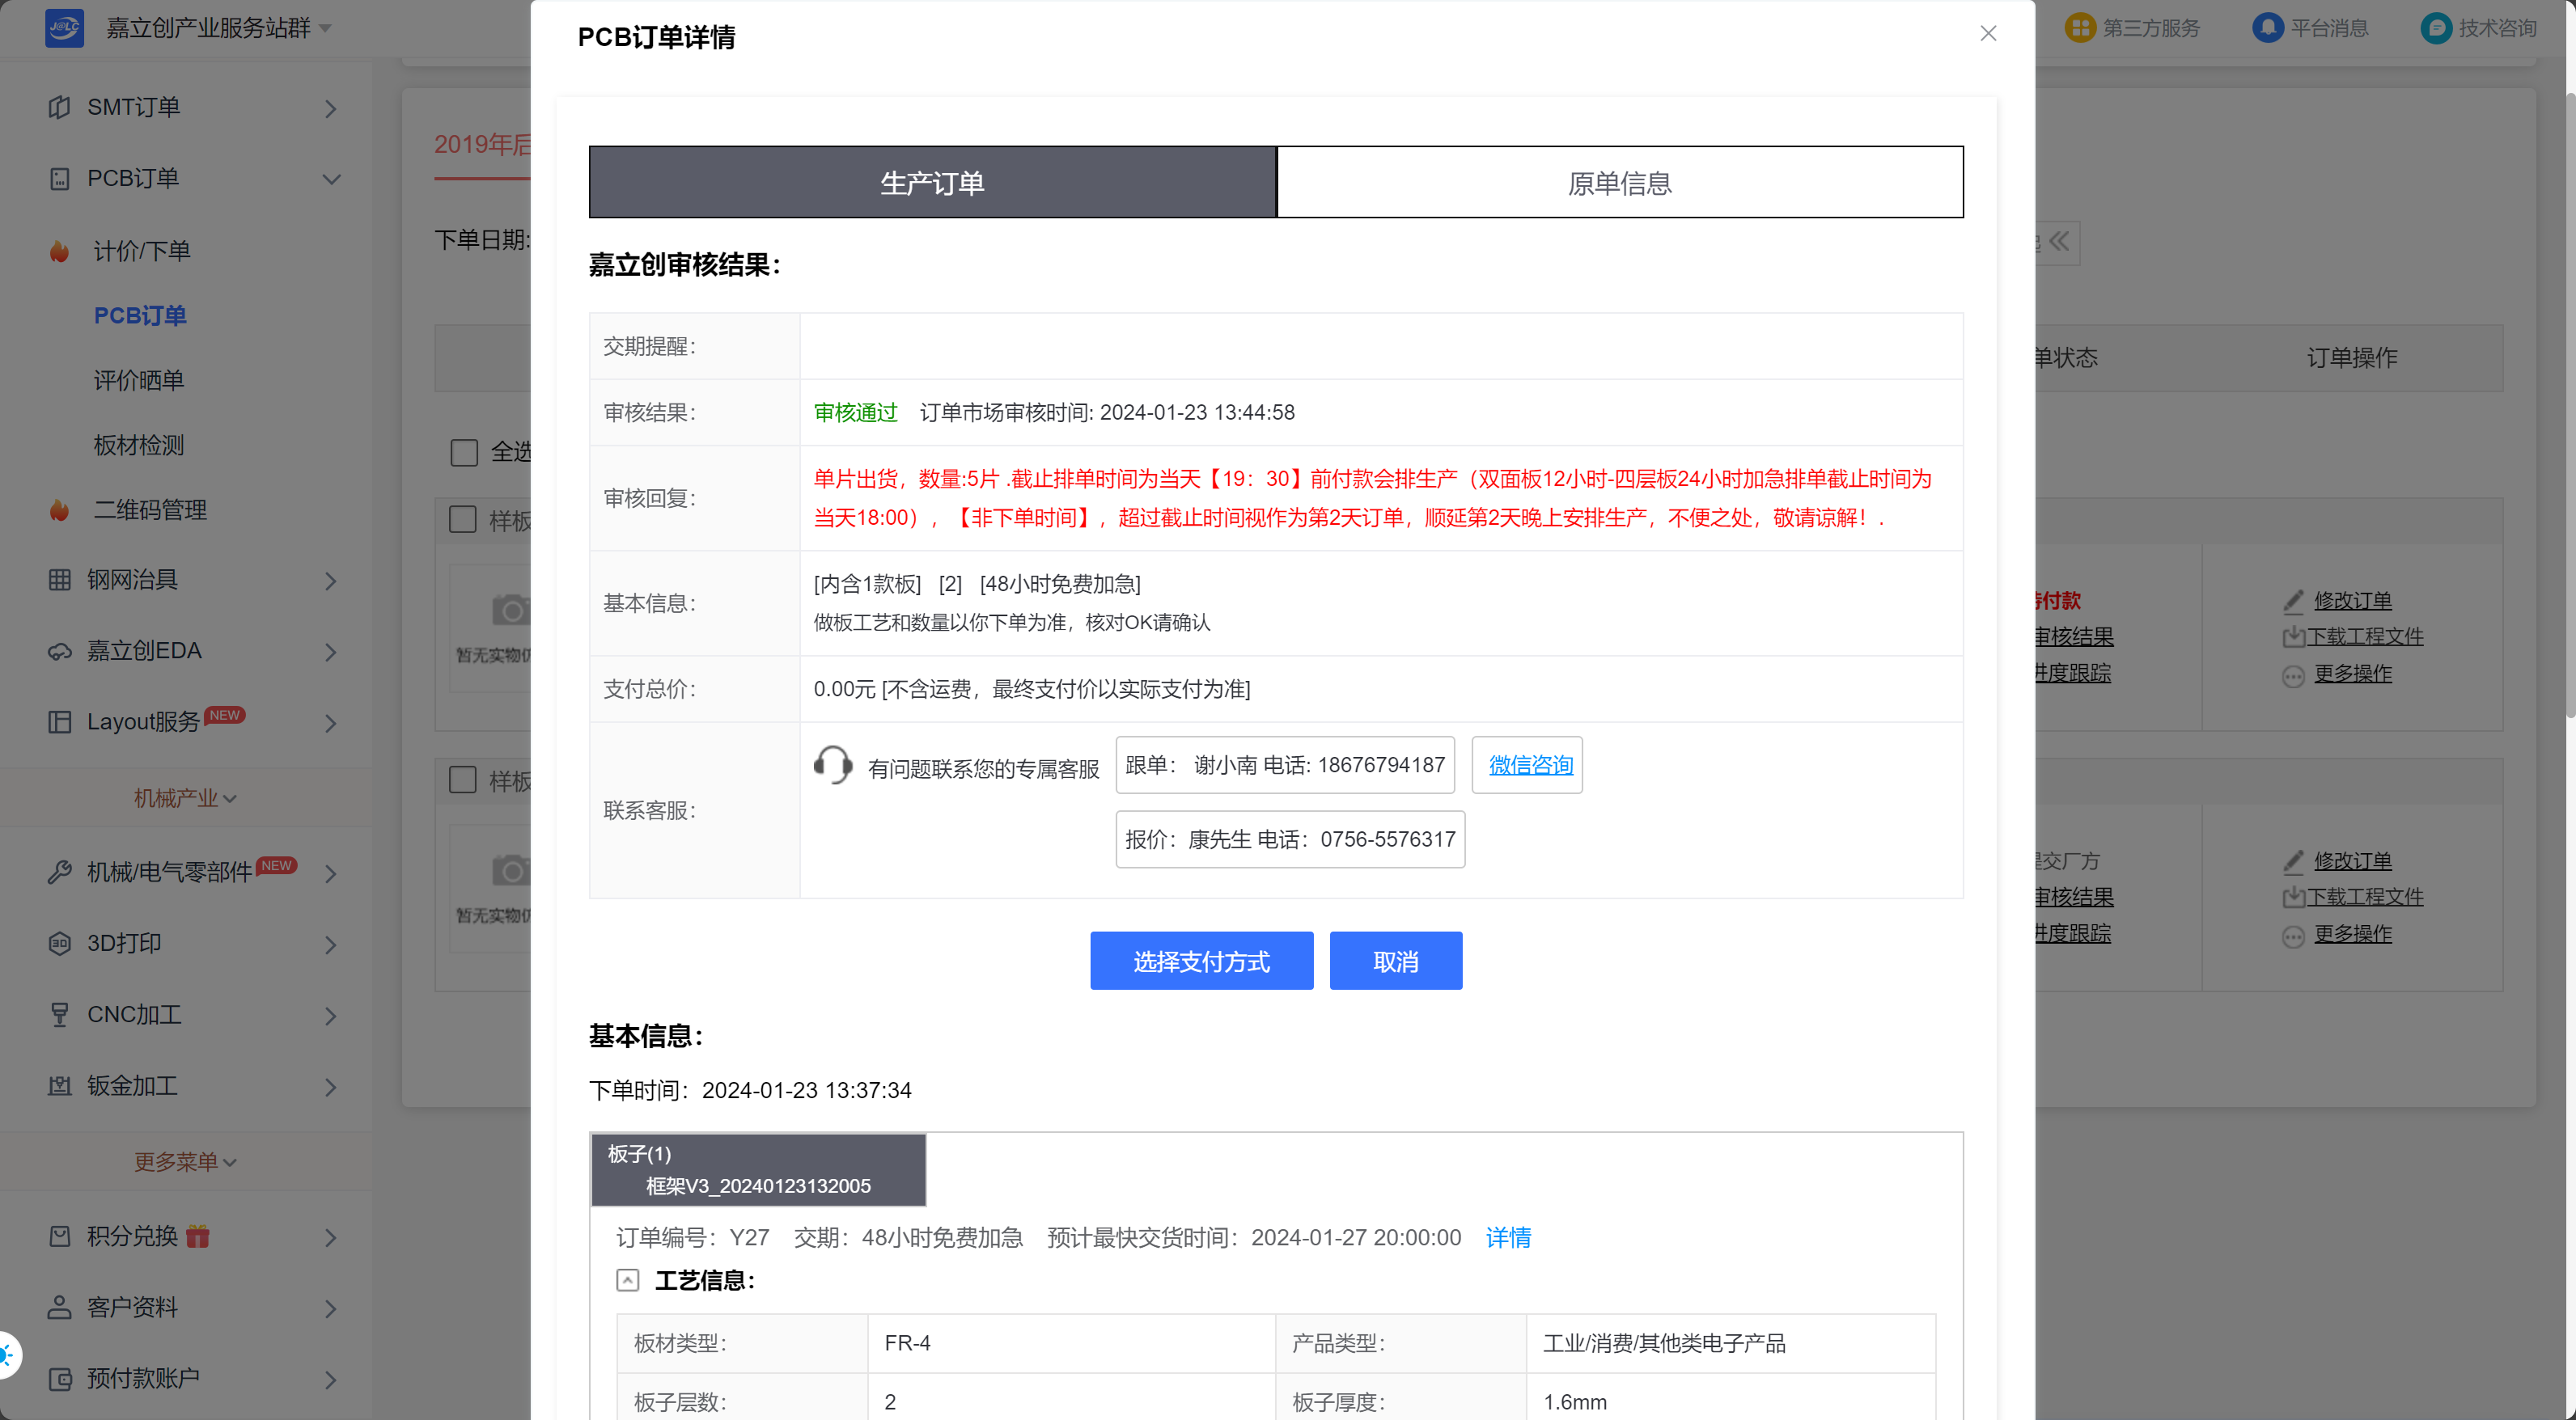Click the JLC logo icon

pos(64,27)
